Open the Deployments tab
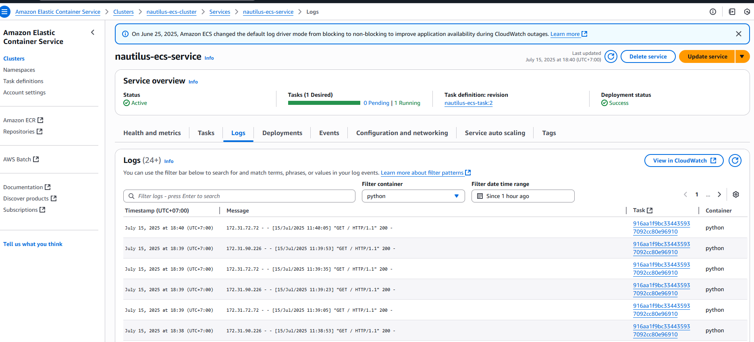 click(x=282, y=133)
